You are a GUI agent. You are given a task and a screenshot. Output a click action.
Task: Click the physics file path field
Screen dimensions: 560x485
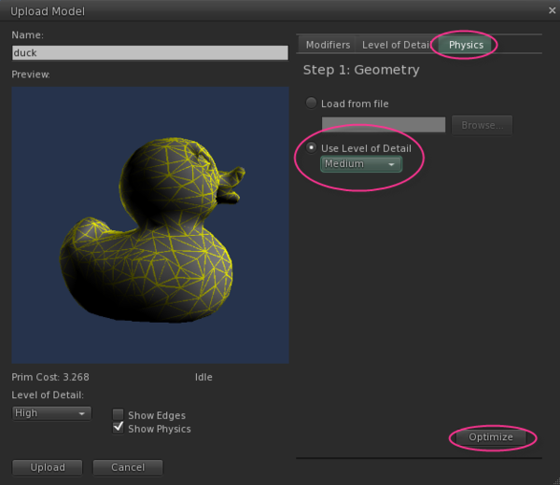383,124
